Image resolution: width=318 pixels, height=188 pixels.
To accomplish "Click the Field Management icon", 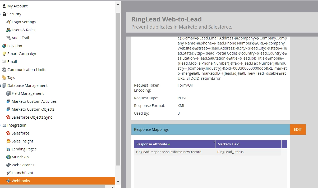I will pos(8,93).
